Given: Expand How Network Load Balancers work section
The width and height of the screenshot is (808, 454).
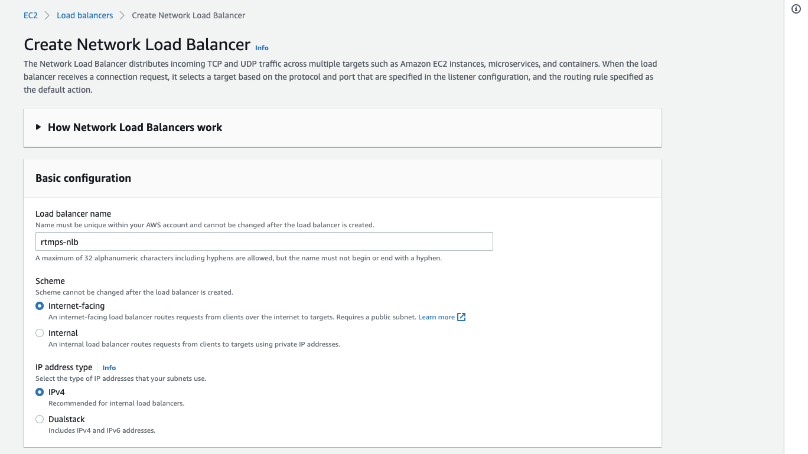Looking at the screenshot, I should (x=129, y=128).
